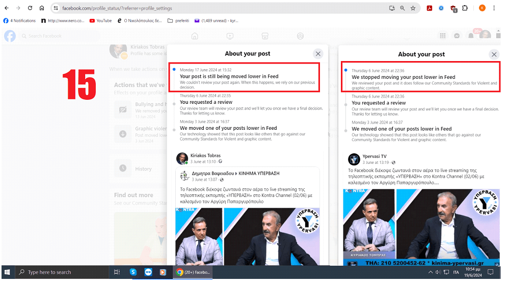Open the Windows Start menu
Image resolution: width=508 pixels, height=283 pixels.
pos(7,272)
